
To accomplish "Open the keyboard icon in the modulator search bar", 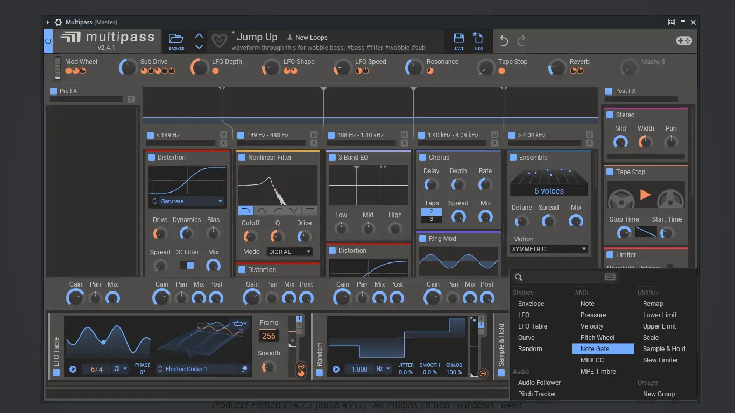I will [x=610, y=276].
